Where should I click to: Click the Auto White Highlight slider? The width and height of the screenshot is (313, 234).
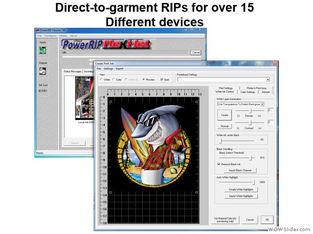[x=237, y=182]
